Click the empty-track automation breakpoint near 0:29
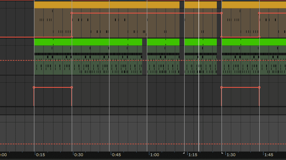The width and height of the screenshot is (286, 160). click(x=72, y=87)
